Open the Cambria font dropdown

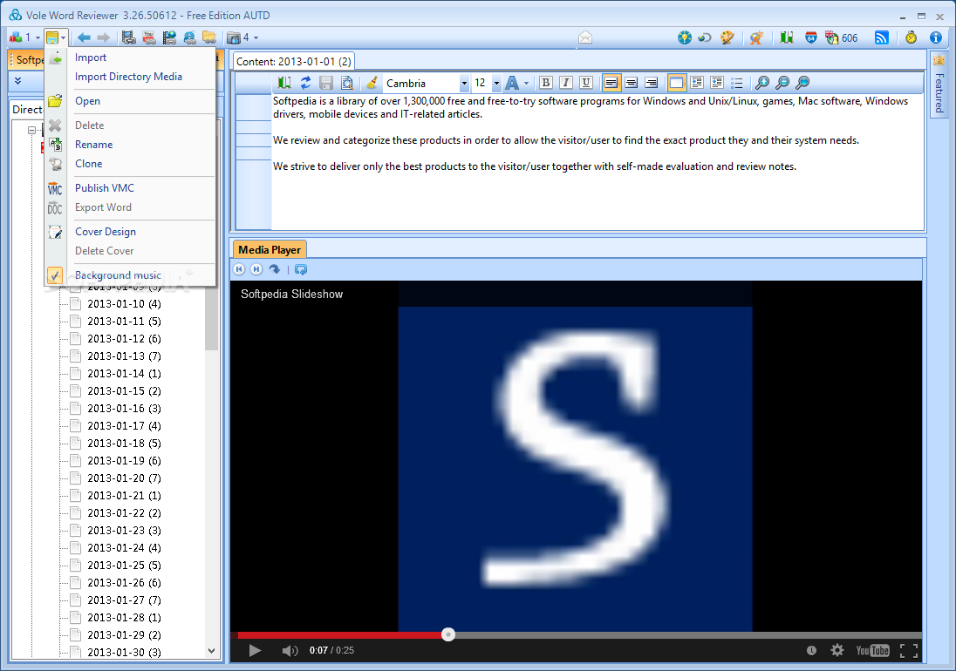pyautogui.click(x=464, y=83)
